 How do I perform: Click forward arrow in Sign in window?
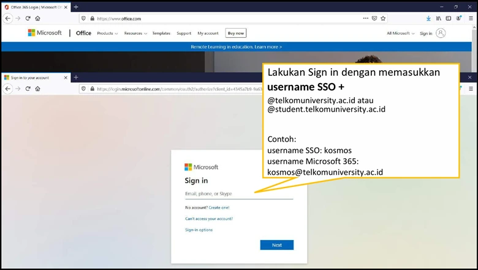click(18, 89)
